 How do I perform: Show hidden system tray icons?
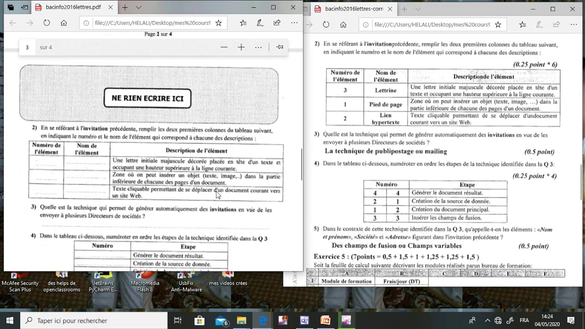coord(487,321)
